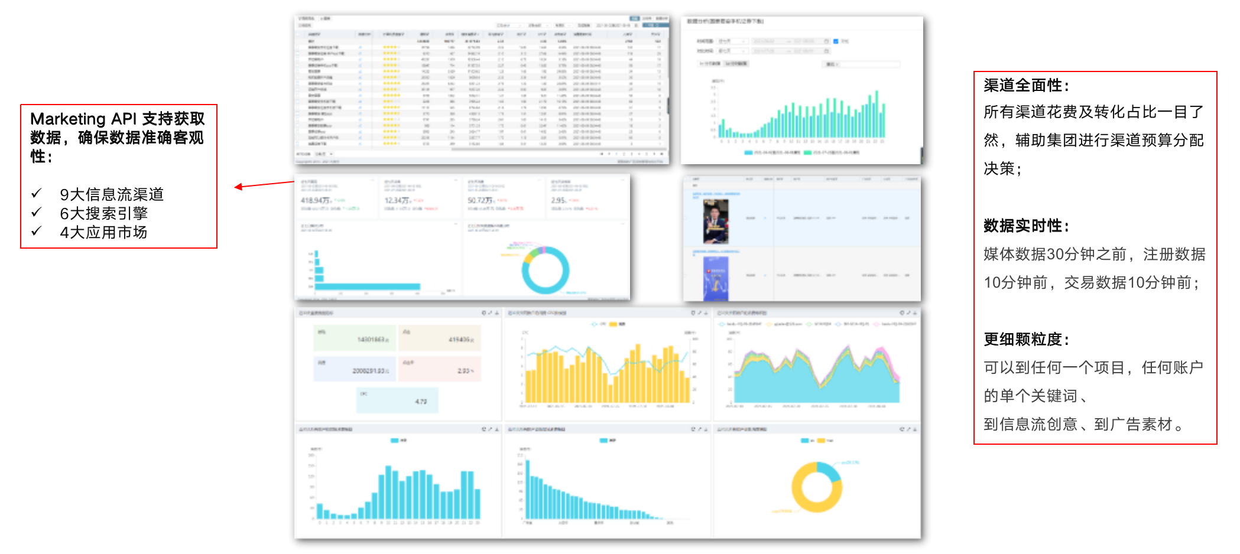Click the green card showing 14301863
This screenshot has height=554, width=1240.
click(x=355, y=338)
